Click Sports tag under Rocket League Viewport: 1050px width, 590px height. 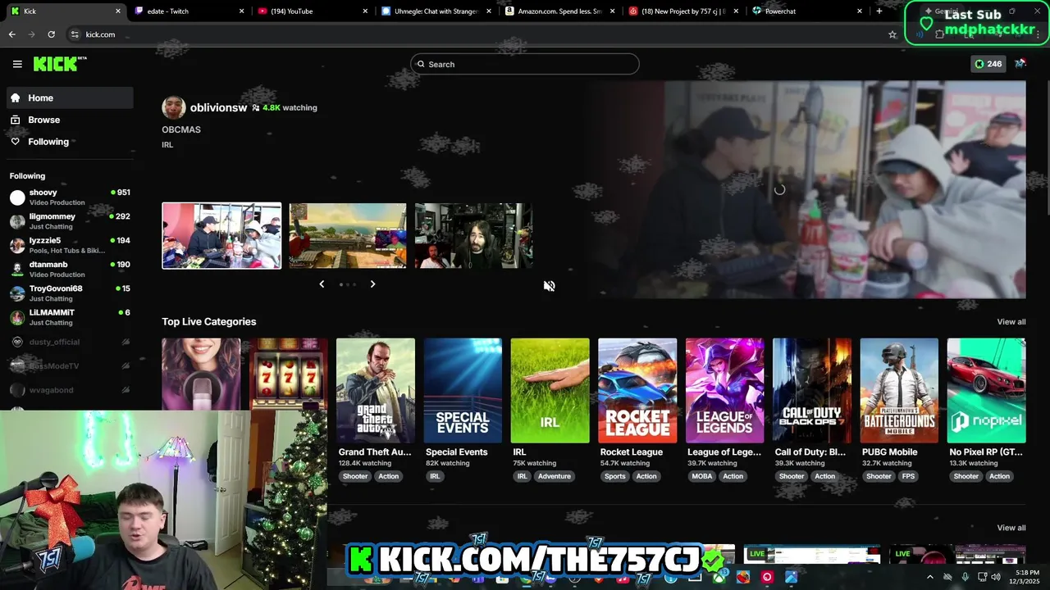coord(615,476)
